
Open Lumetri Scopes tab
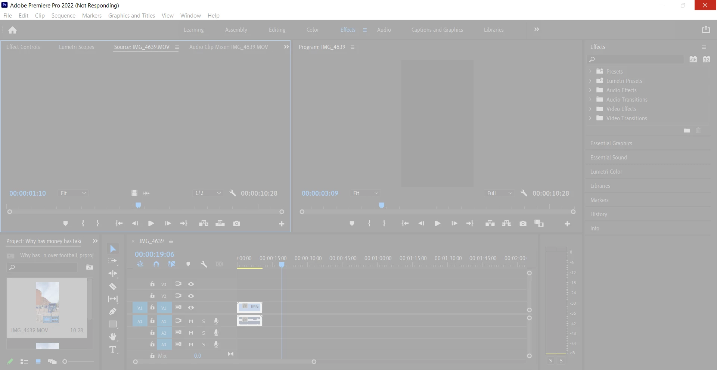coord(77,47)
